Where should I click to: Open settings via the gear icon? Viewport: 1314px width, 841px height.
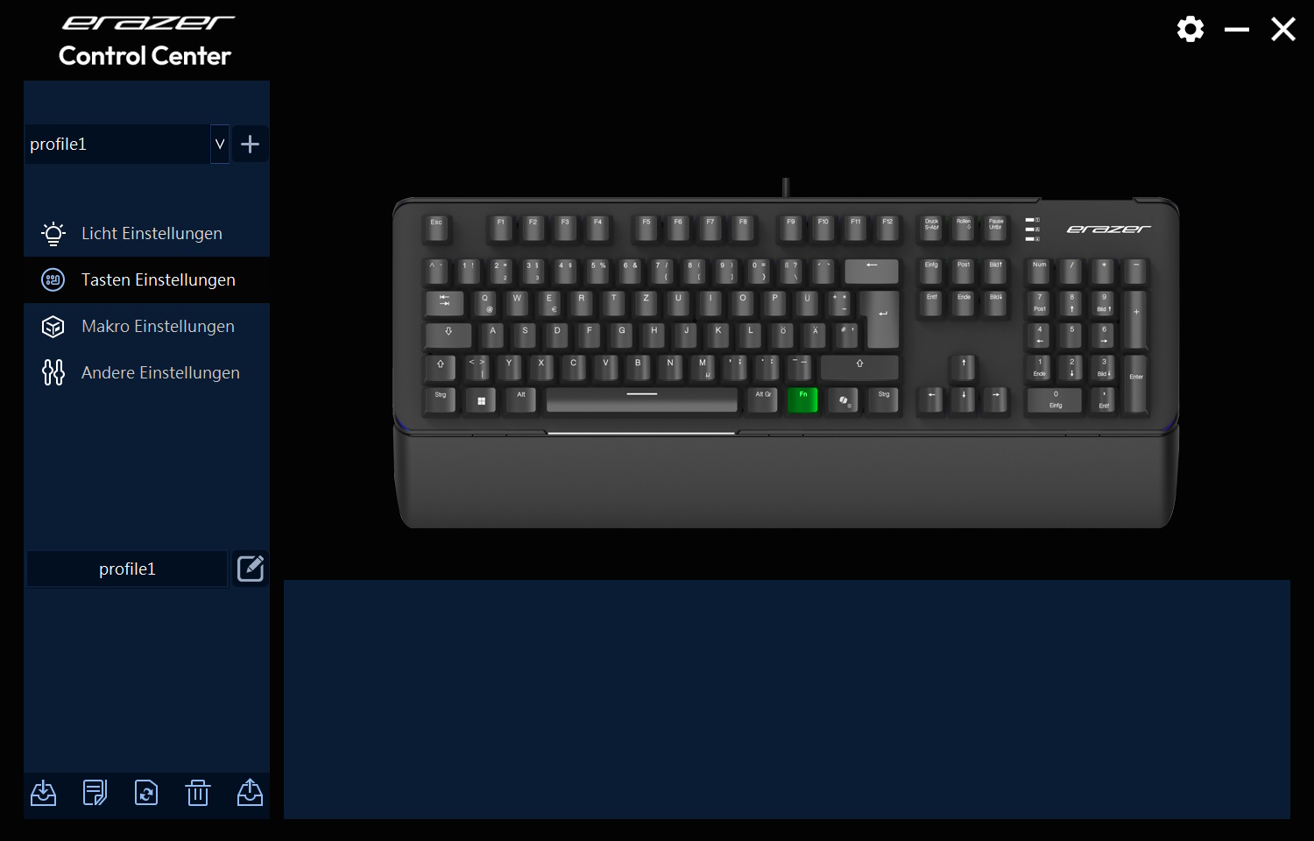pos(1190,29)
